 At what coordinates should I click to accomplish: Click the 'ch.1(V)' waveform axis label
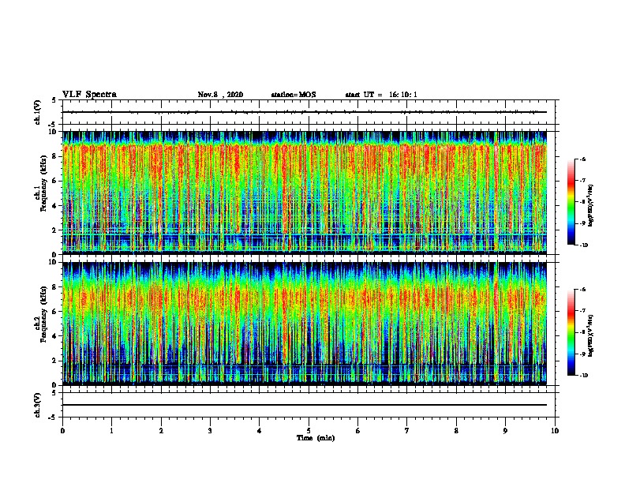pyautogui.click(x=38, y=112)
